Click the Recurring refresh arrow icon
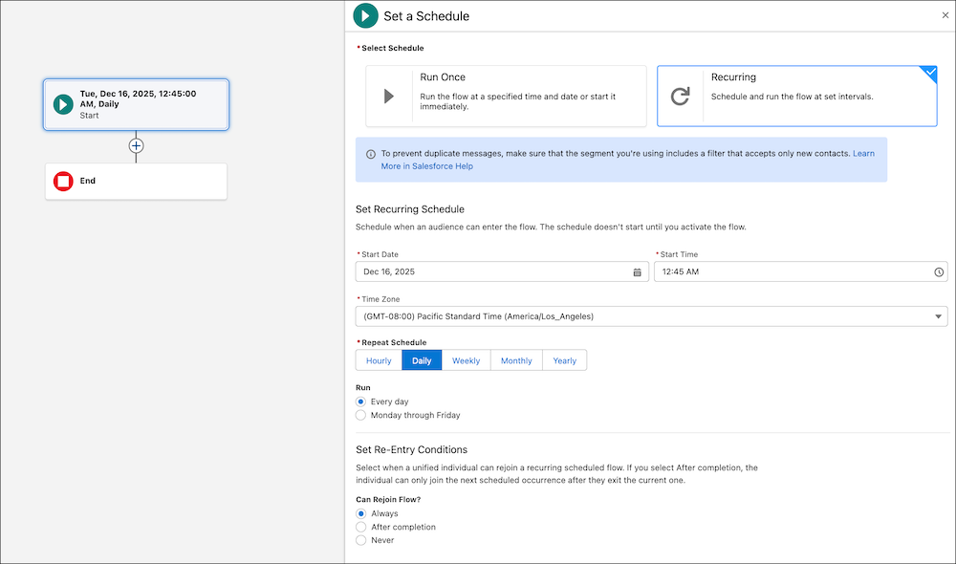This screenshot has height=564, width=956. tap(680, 97)
